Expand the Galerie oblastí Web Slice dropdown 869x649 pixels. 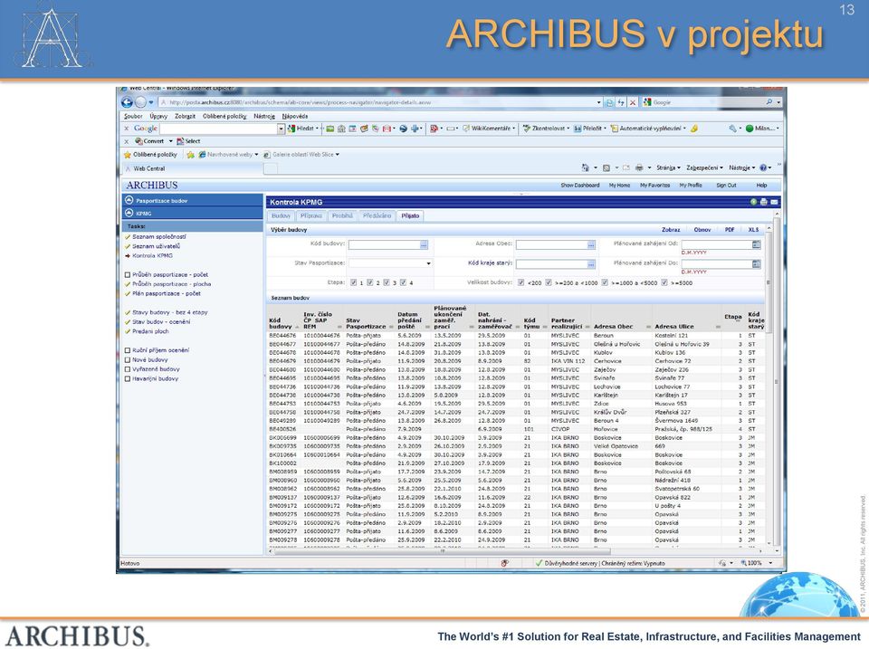[x=337, y=155]
